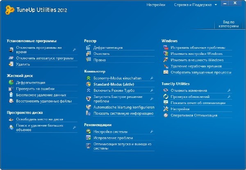Click the blue Turbo mode arrows icon
This screenshot has height=170, width=246.
tap(88, 91)
